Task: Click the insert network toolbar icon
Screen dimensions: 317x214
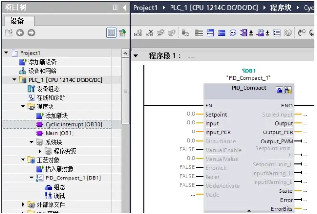Action: [x=138, y=33]
